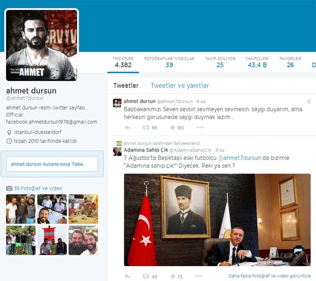Open the Atatürk portrait office photo
Image resolution: width=316 pixels, height=281 pixels.
coord(217,220)
